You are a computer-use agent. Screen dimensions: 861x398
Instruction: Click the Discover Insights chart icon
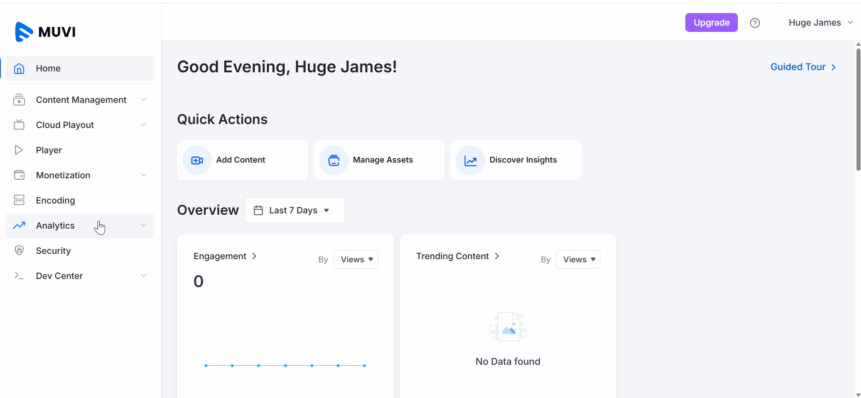[470, 160]
